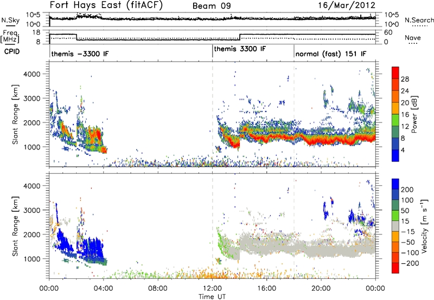Click the 'N.Sky' axis label

(x=10, y=20)
